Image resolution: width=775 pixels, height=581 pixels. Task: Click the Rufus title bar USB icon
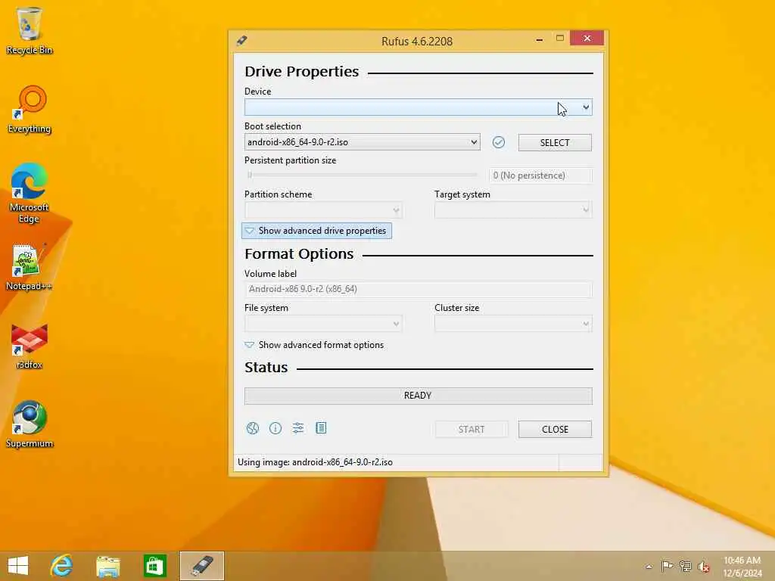(241, 41)
